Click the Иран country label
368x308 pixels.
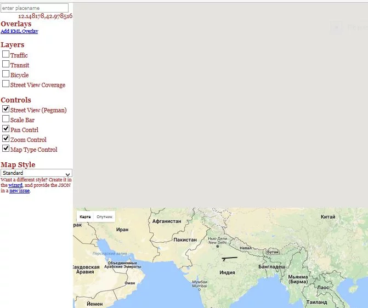click(122, 230)
